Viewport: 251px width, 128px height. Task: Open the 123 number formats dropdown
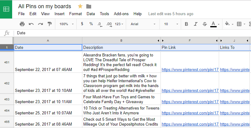(119, 24)
